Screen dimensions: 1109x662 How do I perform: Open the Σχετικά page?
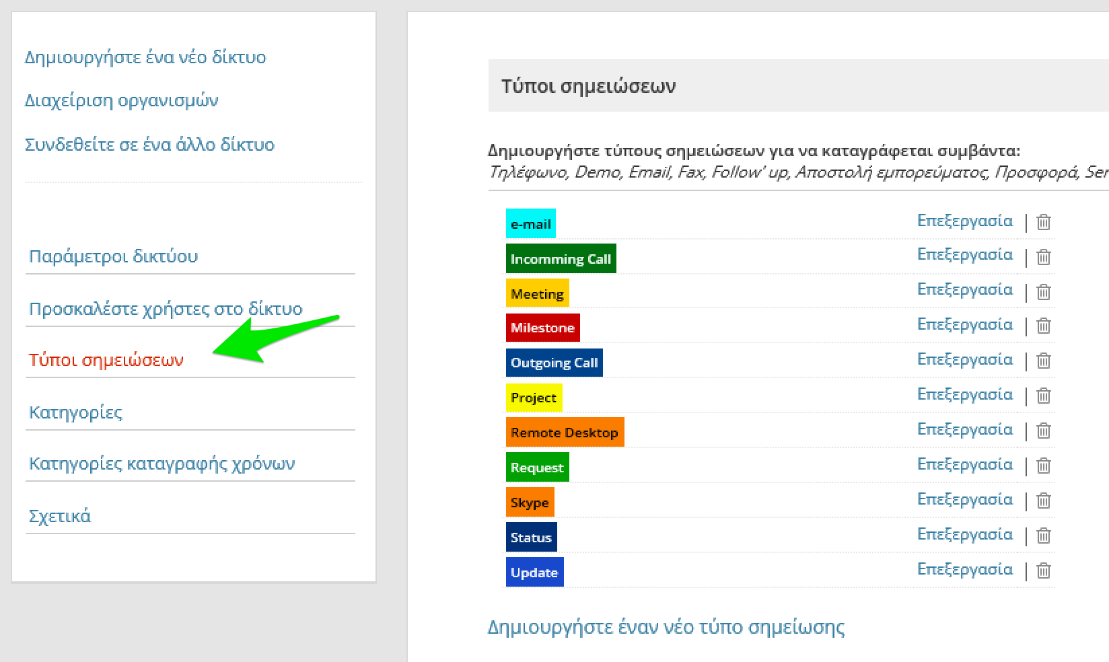(59, 516)
